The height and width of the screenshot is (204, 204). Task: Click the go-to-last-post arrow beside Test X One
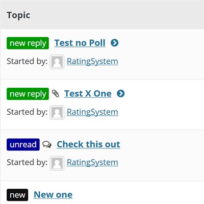pos(121,93)
